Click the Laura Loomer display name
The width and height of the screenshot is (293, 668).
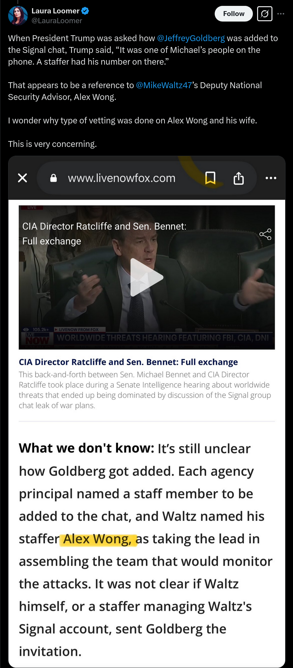(x=55, y=11)
